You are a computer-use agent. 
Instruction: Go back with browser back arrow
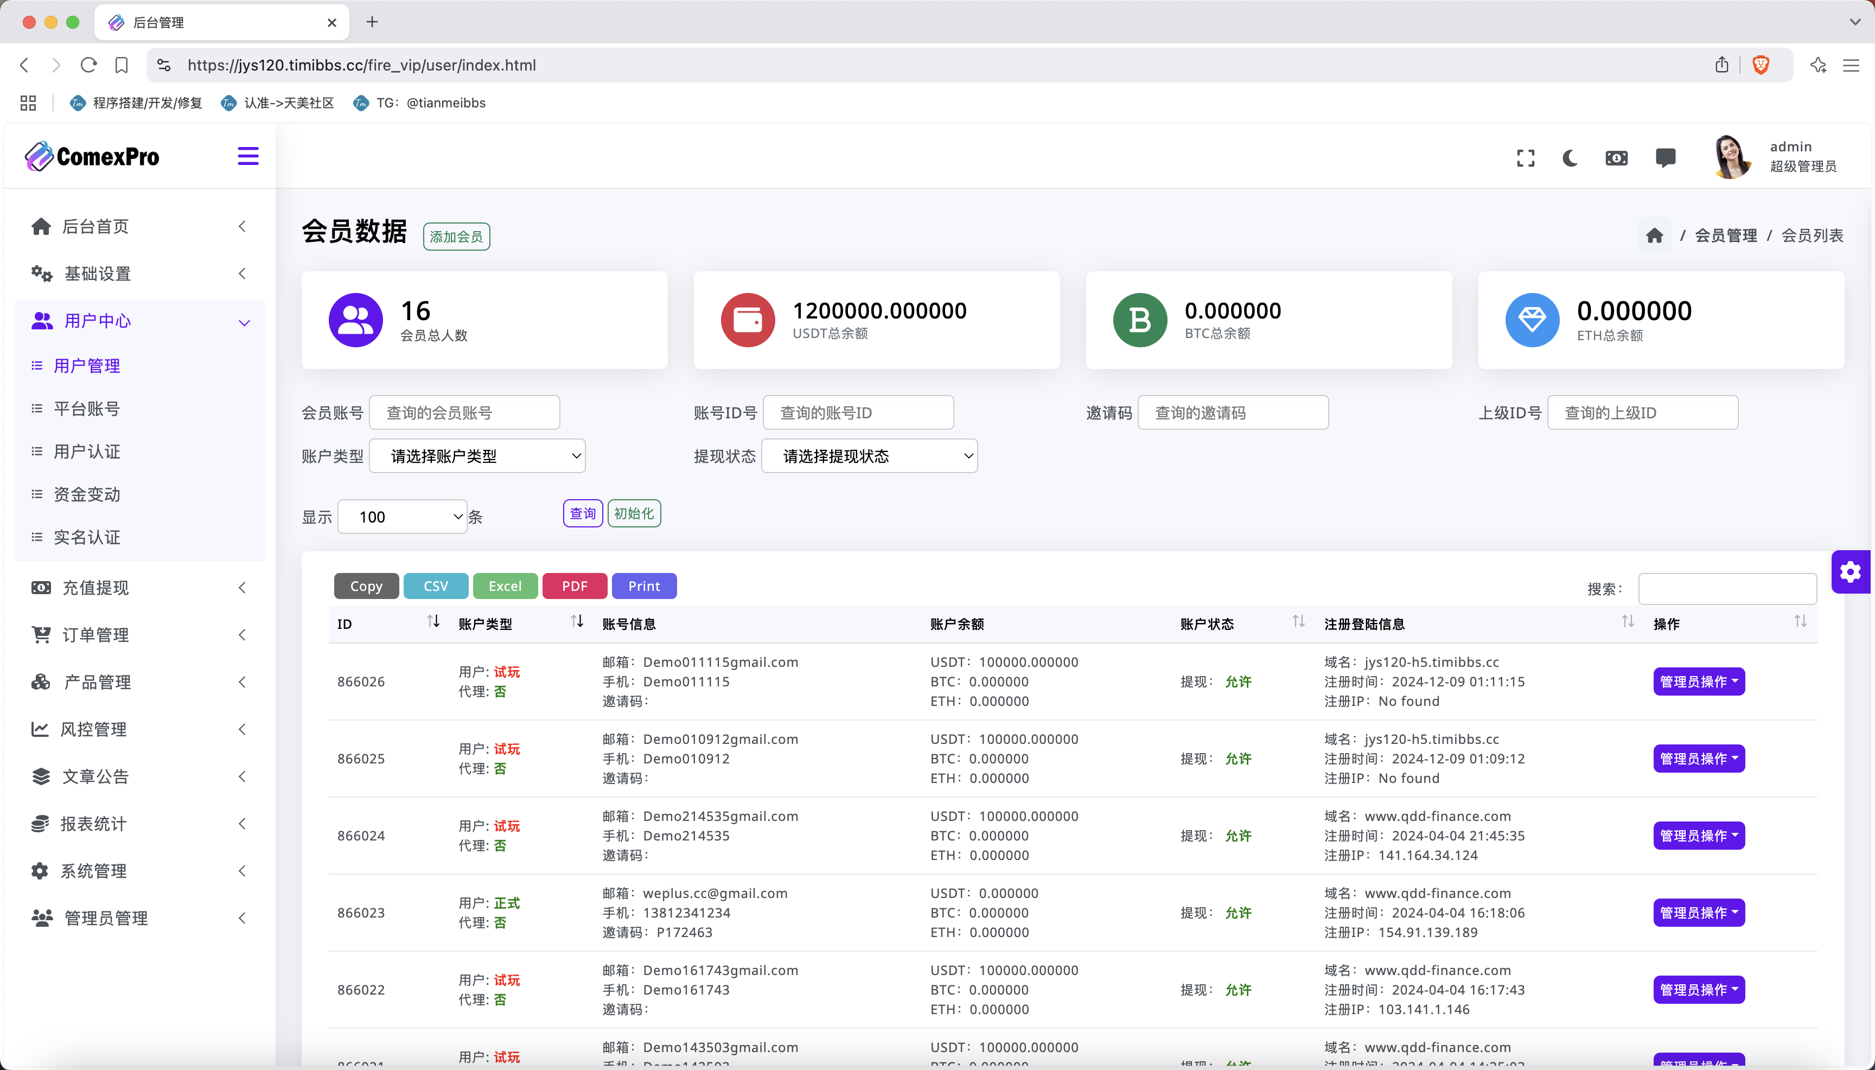tap(24, 66)
